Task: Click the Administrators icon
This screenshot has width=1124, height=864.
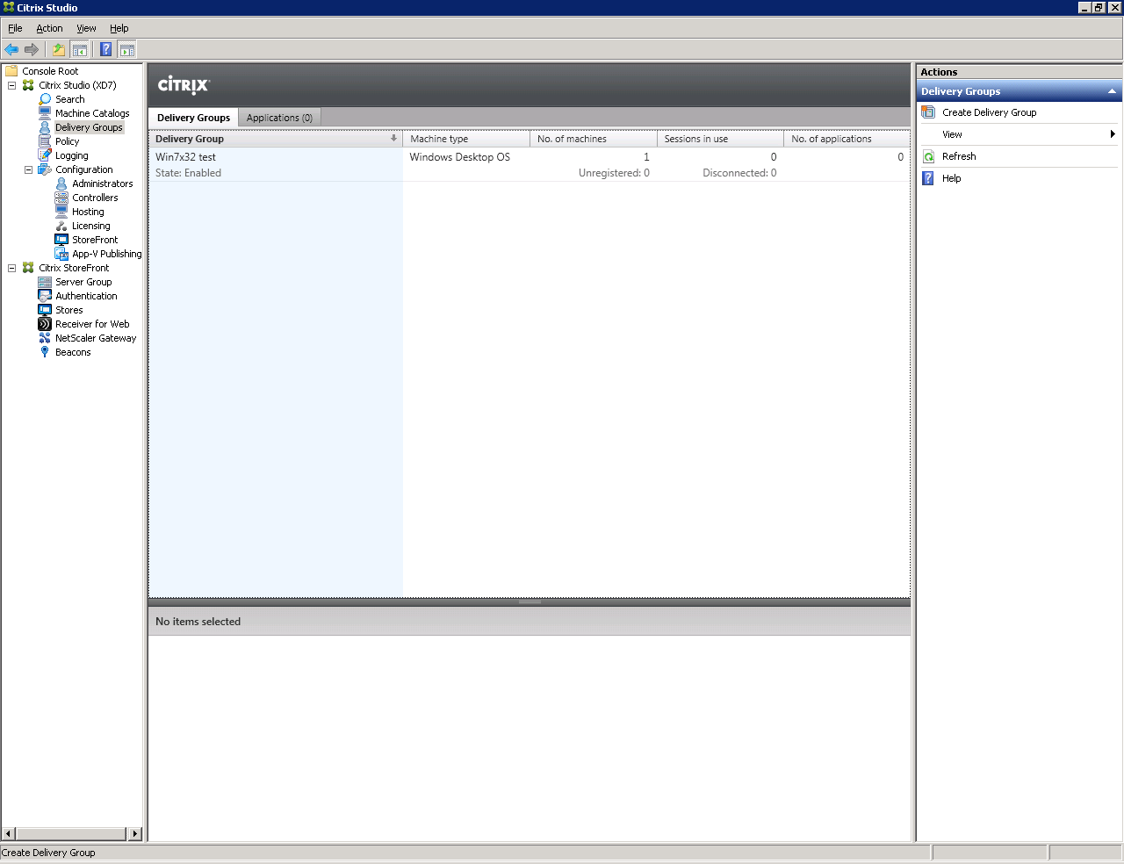Action: pos(61,184)
